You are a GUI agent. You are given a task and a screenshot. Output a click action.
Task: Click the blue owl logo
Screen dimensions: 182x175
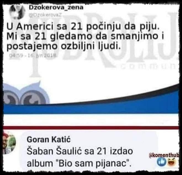point(26,93)
